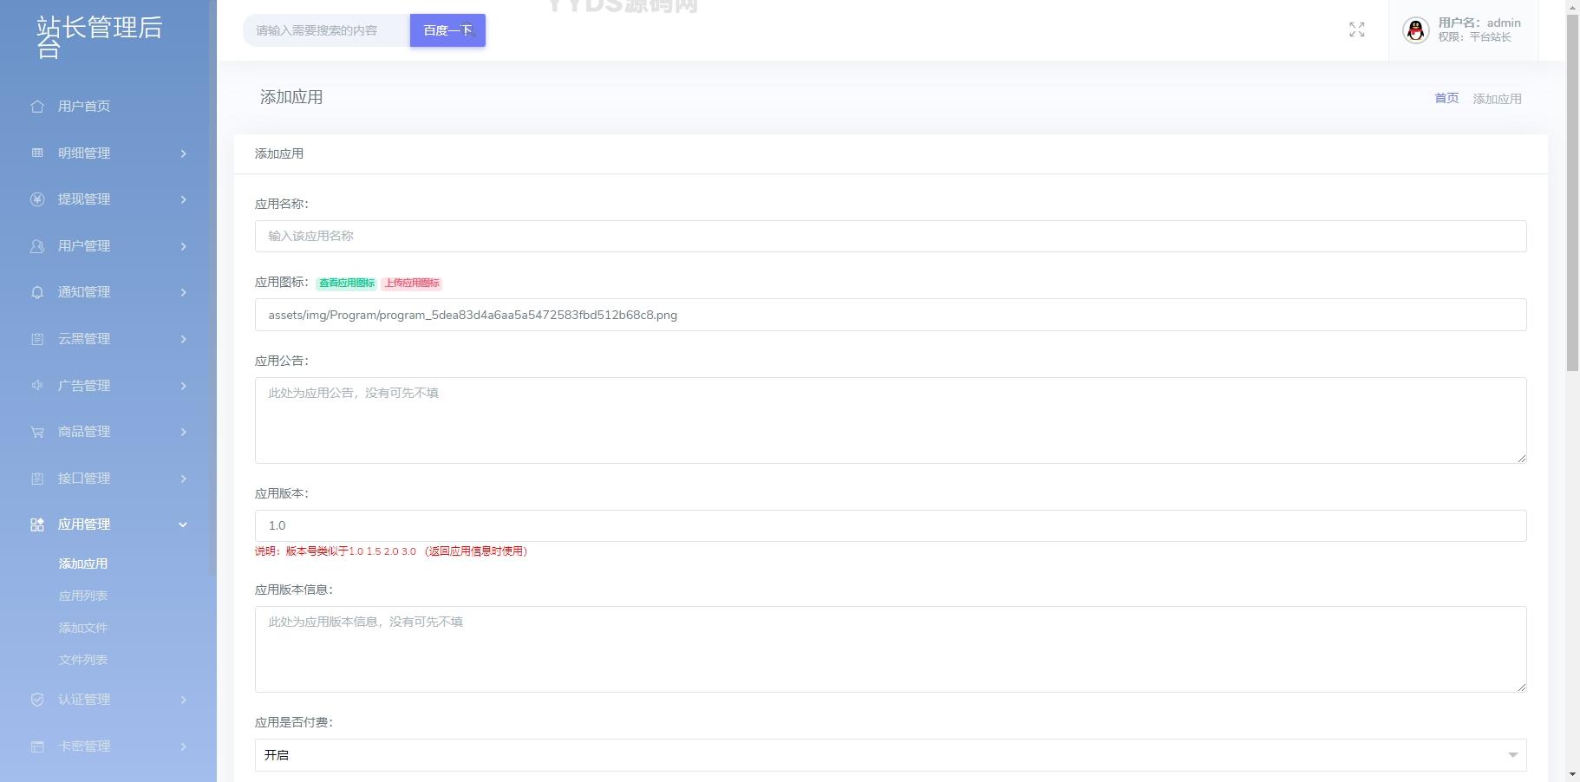
Task: Focus the 应用名称 input field
Action: point(890,236)
